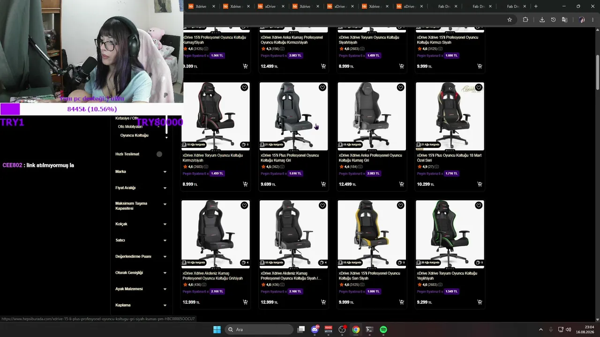Expand the Değerlendirme Puanı filter
Image resolution: width=600 pixels, height=337 pixels.
165,257
